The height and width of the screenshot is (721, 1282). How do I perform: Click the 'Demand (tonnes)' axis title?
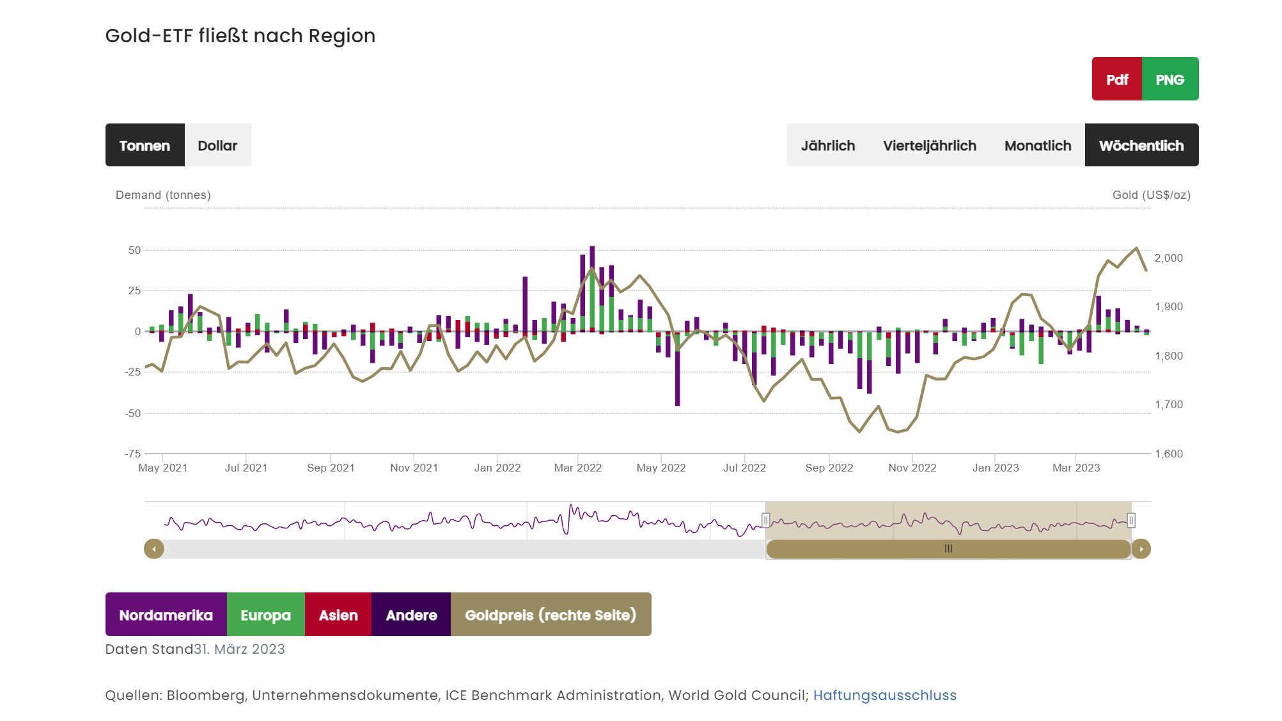pyautogui.click(x=163, y=195)
